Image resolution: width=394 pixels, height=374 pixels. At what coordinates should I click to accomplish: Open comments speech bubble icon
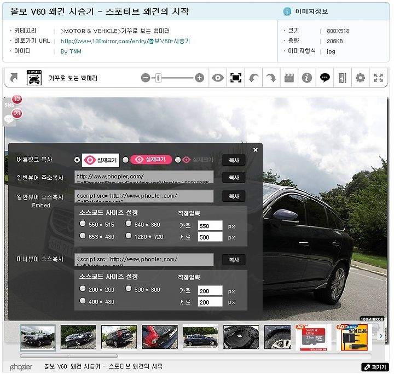(325, 78)
